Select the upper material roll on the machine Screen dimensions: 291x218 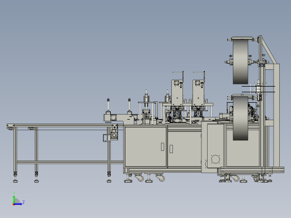pyautogui.click(x=241, y=61)
